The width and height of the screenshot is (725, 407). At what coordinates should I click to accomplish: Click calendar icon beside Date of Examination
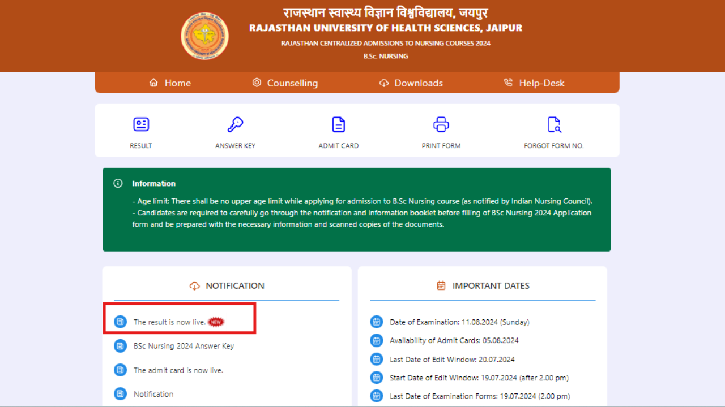click(x=377, y=322)
